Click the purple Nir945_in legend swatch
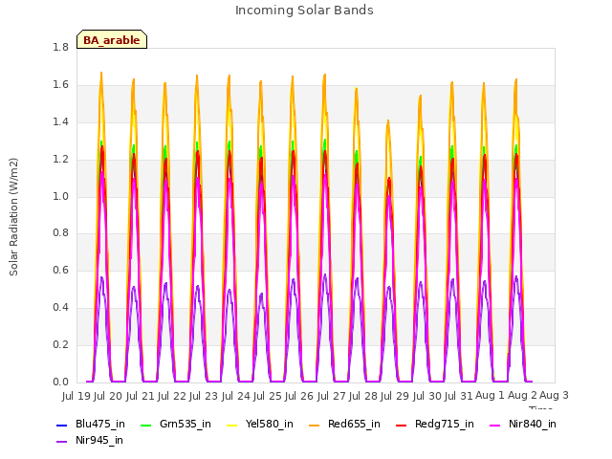Image resolution: width=612 pixels, height=459 pixels. point(62,442)
